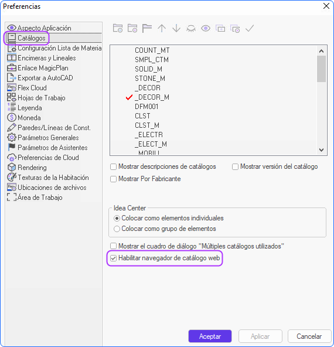Click the remove catalog folder icon with x
Viewport: 334px width, 347px height.
[x=132, y=28]
